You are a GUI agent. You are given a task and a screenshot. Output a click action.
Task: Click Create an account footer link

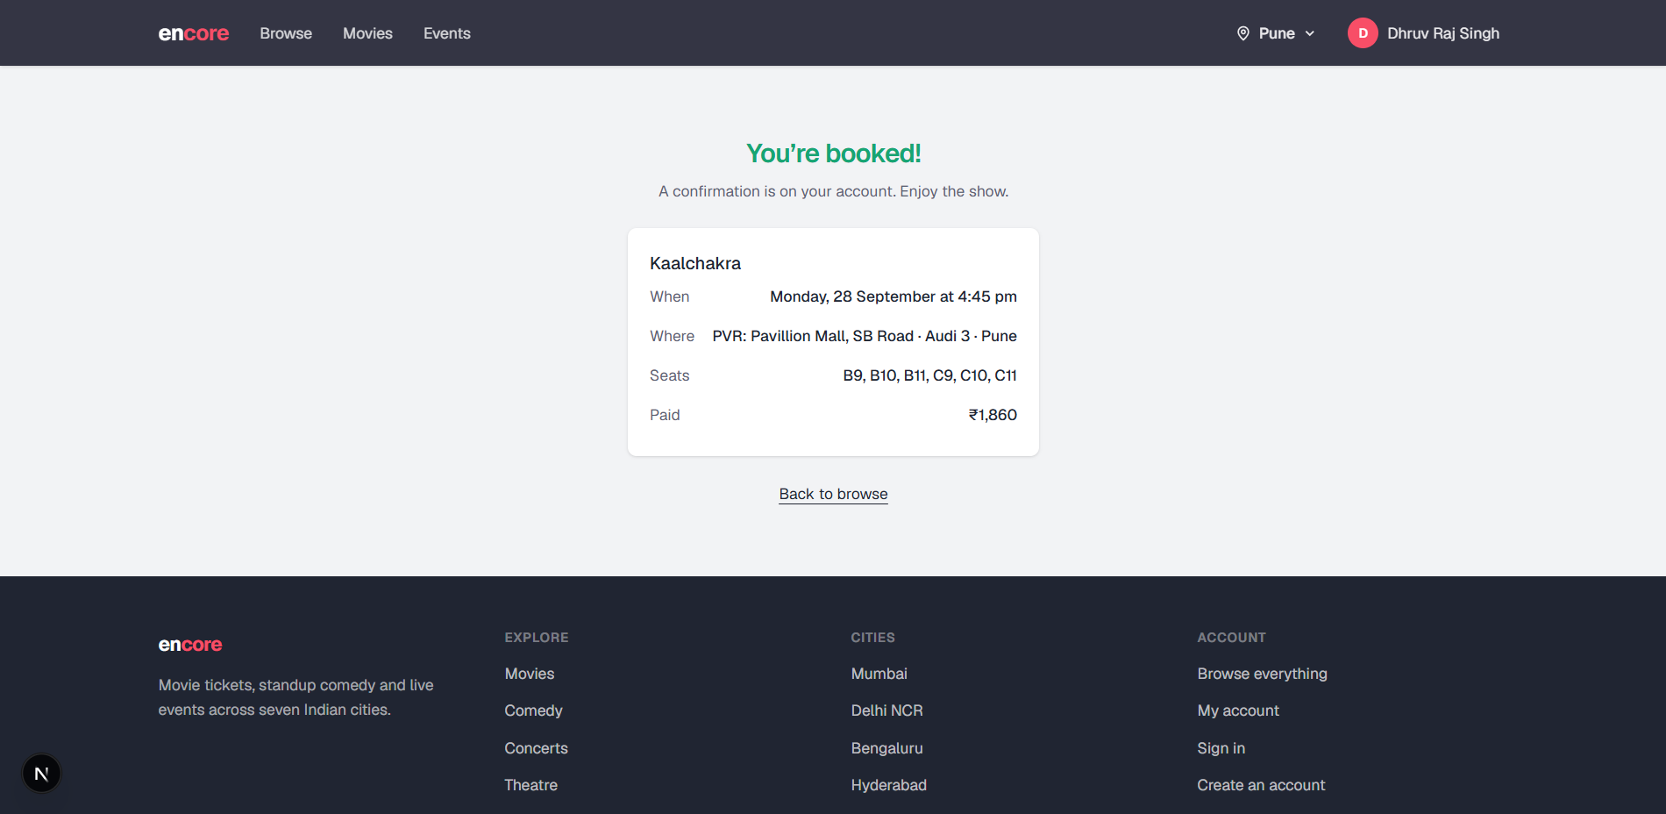pos(1261,785)
